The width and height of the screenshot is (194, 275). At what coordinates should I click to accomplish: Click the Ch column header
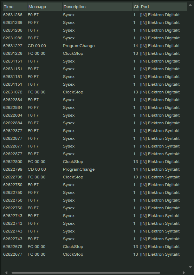click(136, 7)
